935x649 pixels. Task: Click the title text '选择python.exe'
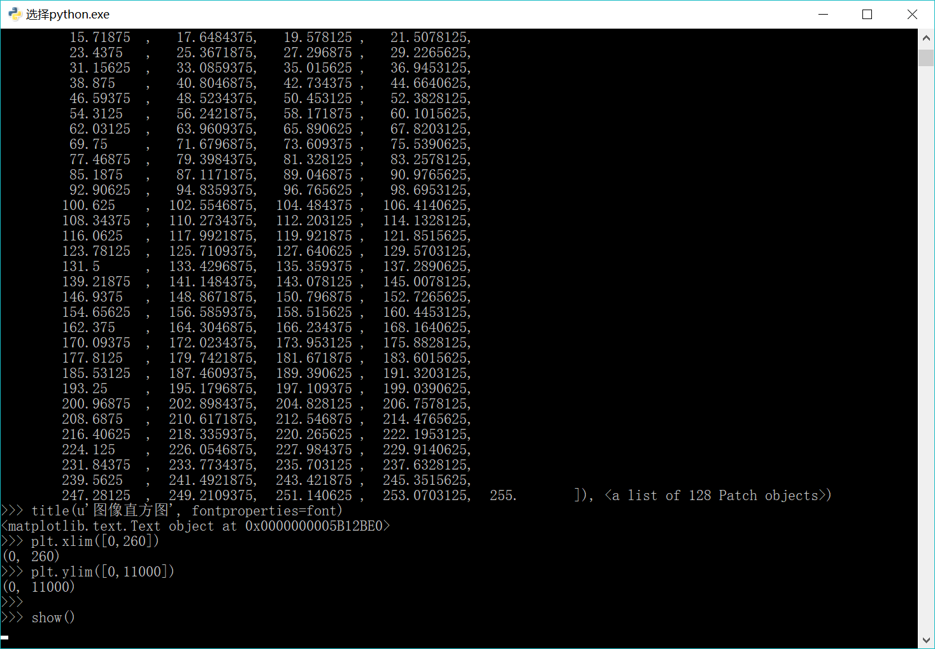tap(68, 14)
